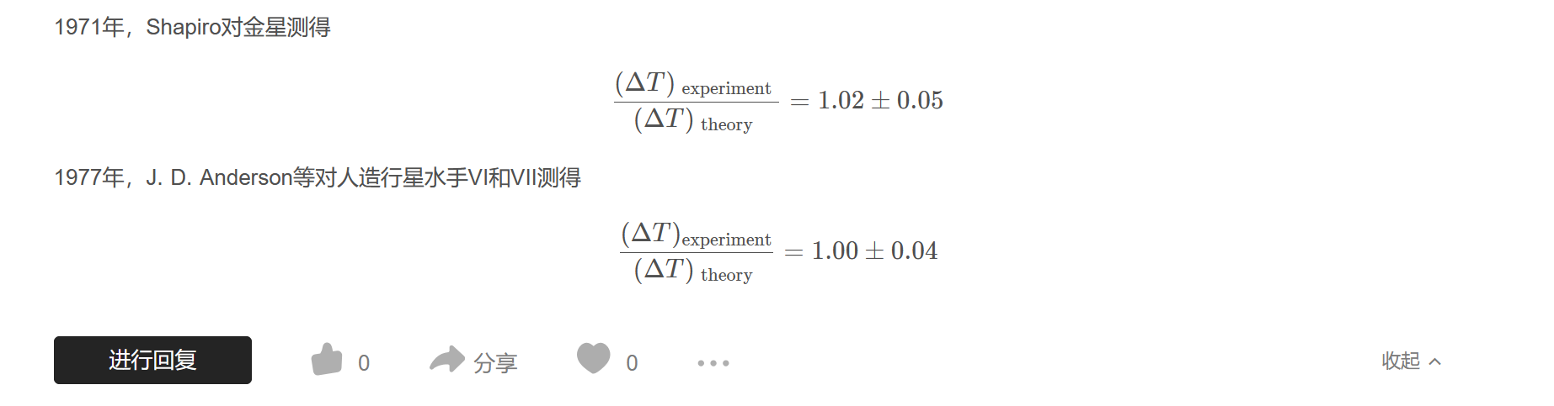
Task: Click the first formula's theory denominator
Action: point(693,121)
